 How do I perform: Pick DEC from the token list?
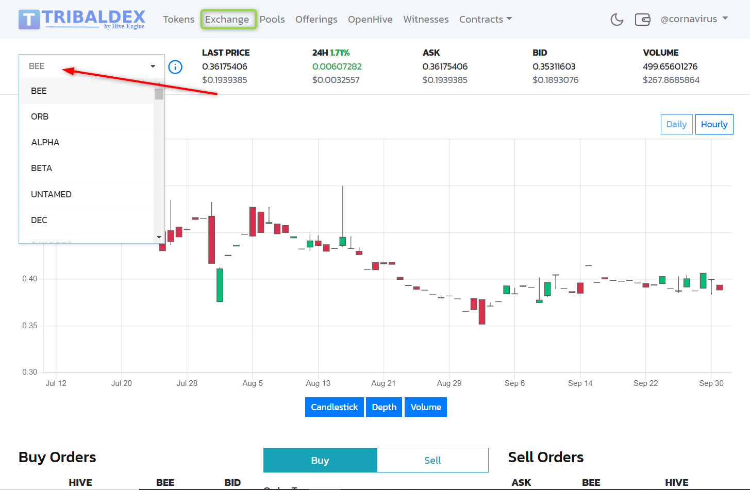point(87,220)
